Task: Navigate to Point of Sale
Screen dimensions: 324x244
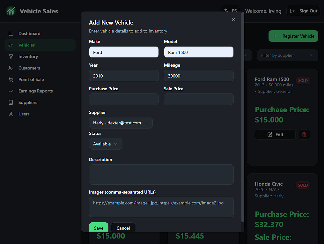Action: (40, 79)
